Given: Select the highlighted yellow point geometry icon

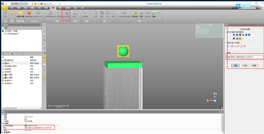Looking at the screenshot, I should coord(240,38).
